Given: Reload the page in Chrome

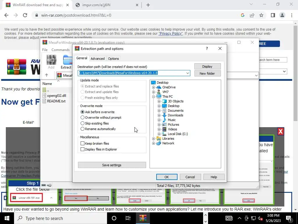Looking at the screenshot, I should pyautogui.click(x=25, y=15).
